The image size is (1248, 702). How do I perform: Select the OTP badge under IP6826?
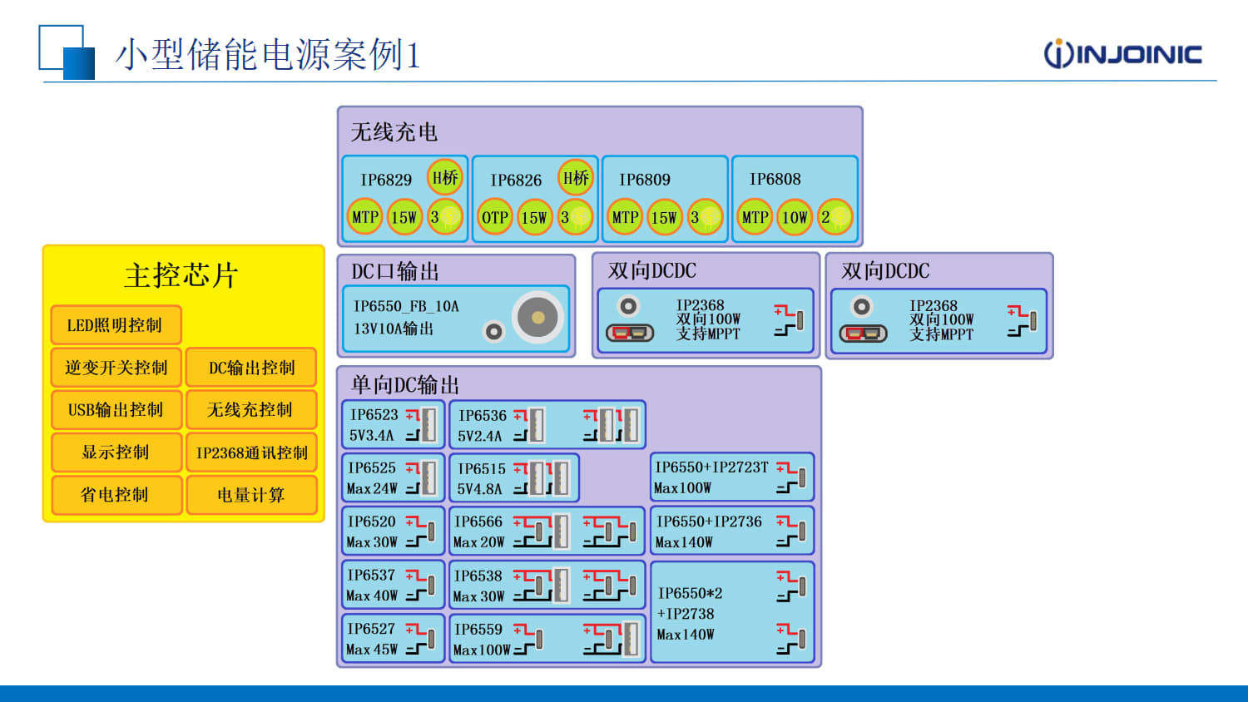[x=494, y=218]
